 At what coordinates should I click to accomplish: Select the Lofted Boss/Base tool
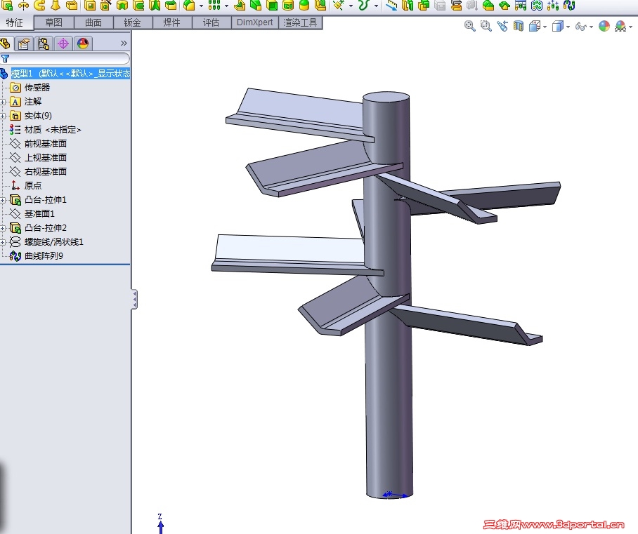(56, 6)
